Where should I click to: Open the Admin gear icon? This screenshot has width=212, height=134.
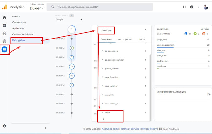(4, 126)
